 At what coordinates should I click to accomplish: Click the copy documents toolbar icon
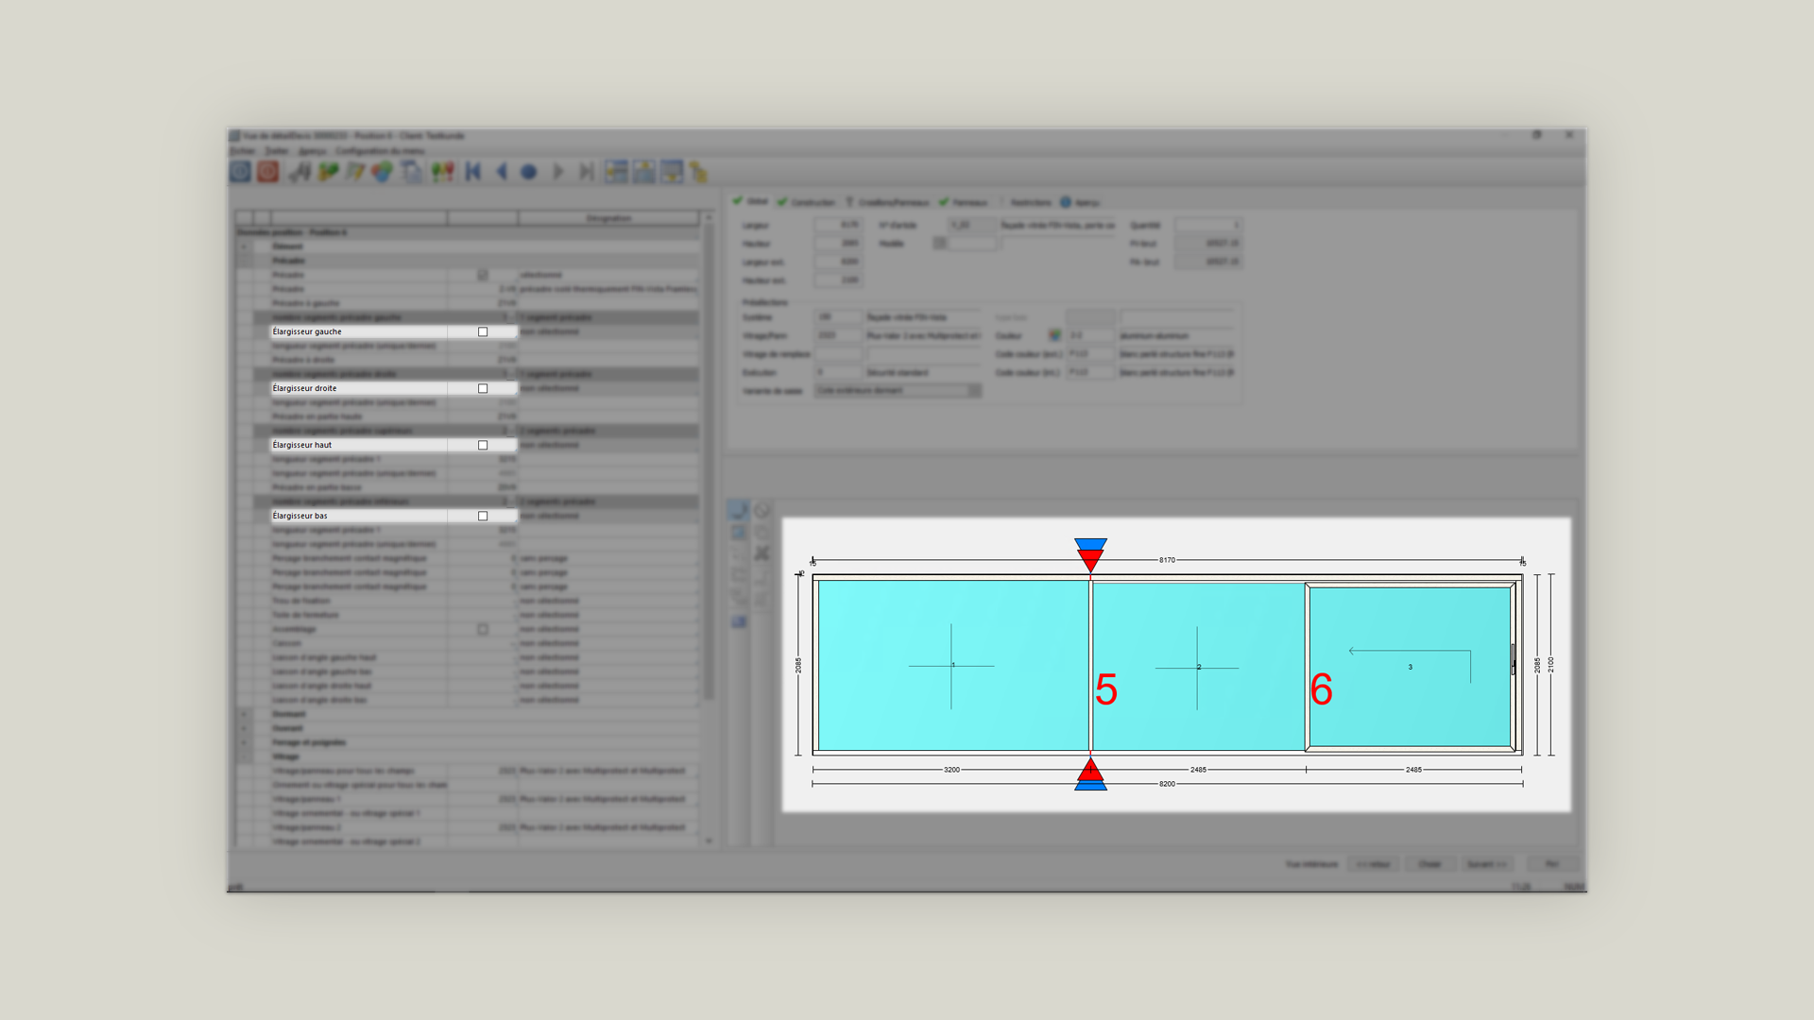click(411, 171)
